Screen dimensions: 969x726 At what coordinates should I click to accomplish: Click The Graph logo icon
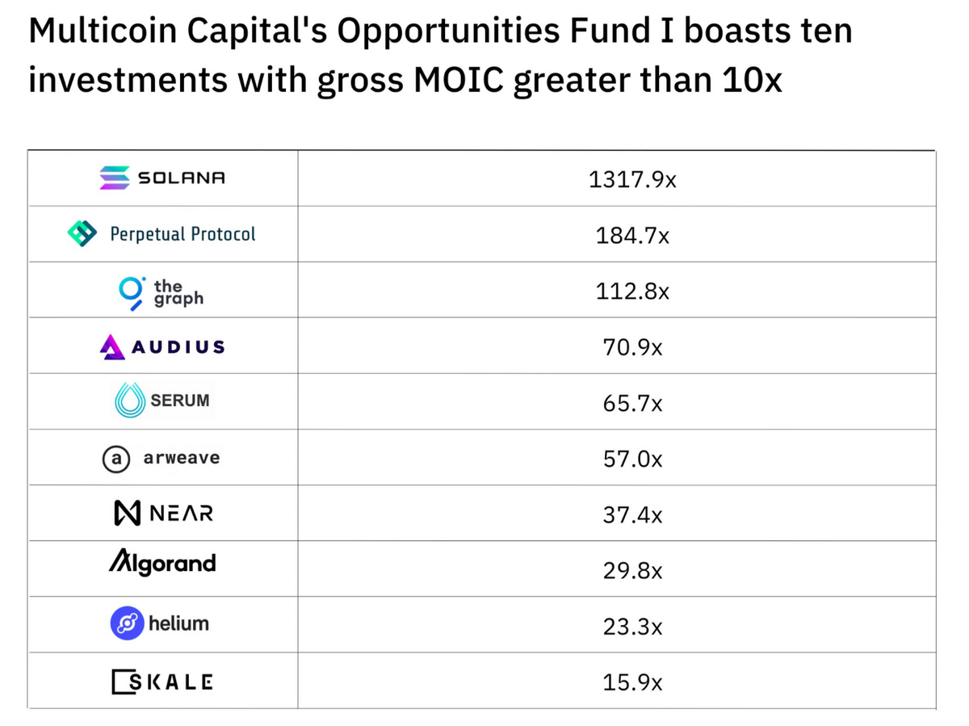[129, 292]
